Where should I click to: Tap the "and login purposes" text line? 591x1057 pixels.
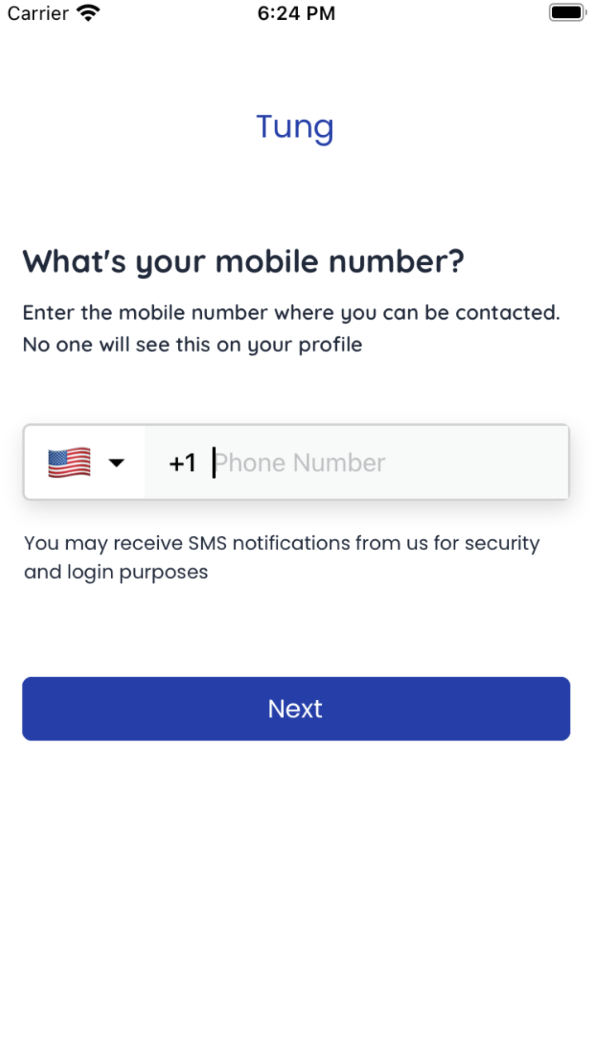[116, 572]
